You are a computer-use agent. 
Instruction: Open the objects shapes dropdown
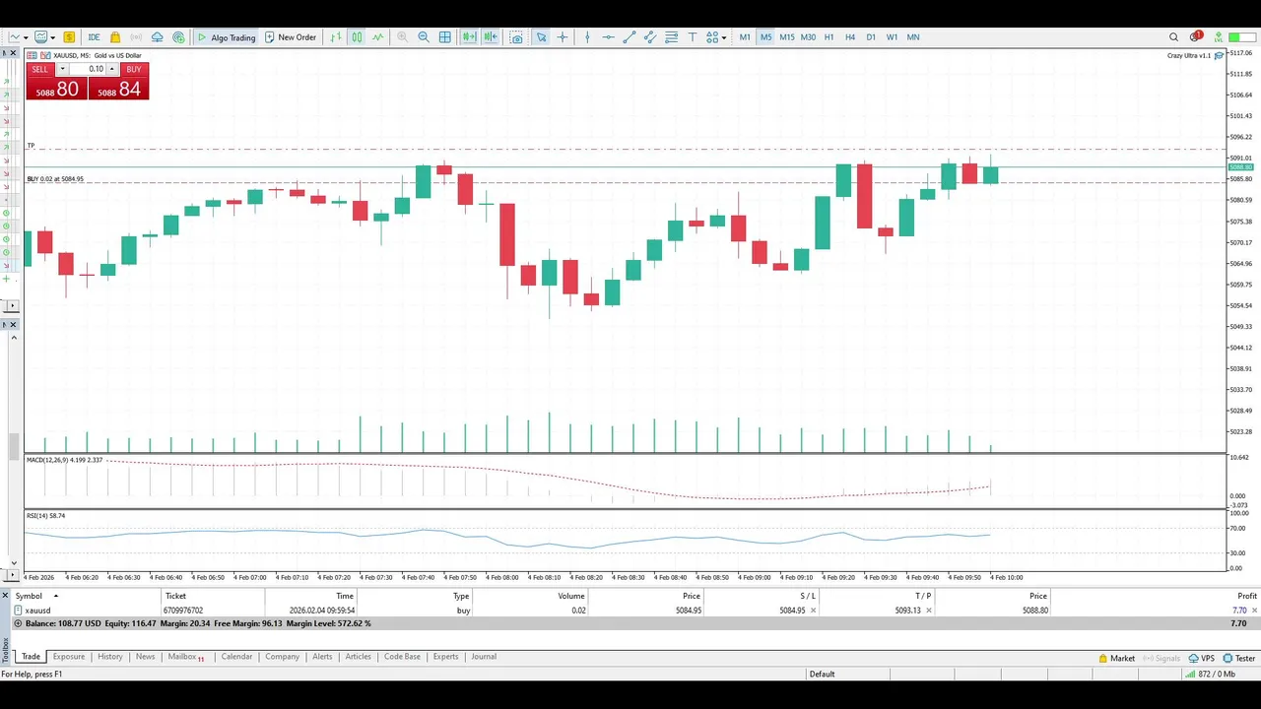click(x=723, y=37)
